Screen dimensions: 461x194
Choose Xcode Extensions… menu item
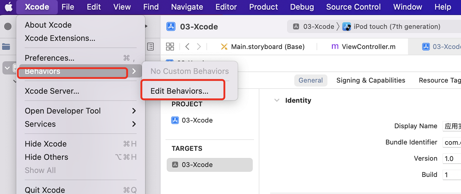(80, 38)
